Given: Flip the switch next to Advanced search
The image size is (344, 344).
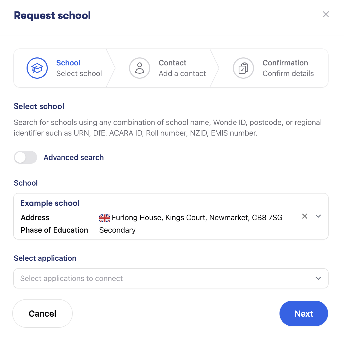Looking at the screenshot, I should coord(25,157).
